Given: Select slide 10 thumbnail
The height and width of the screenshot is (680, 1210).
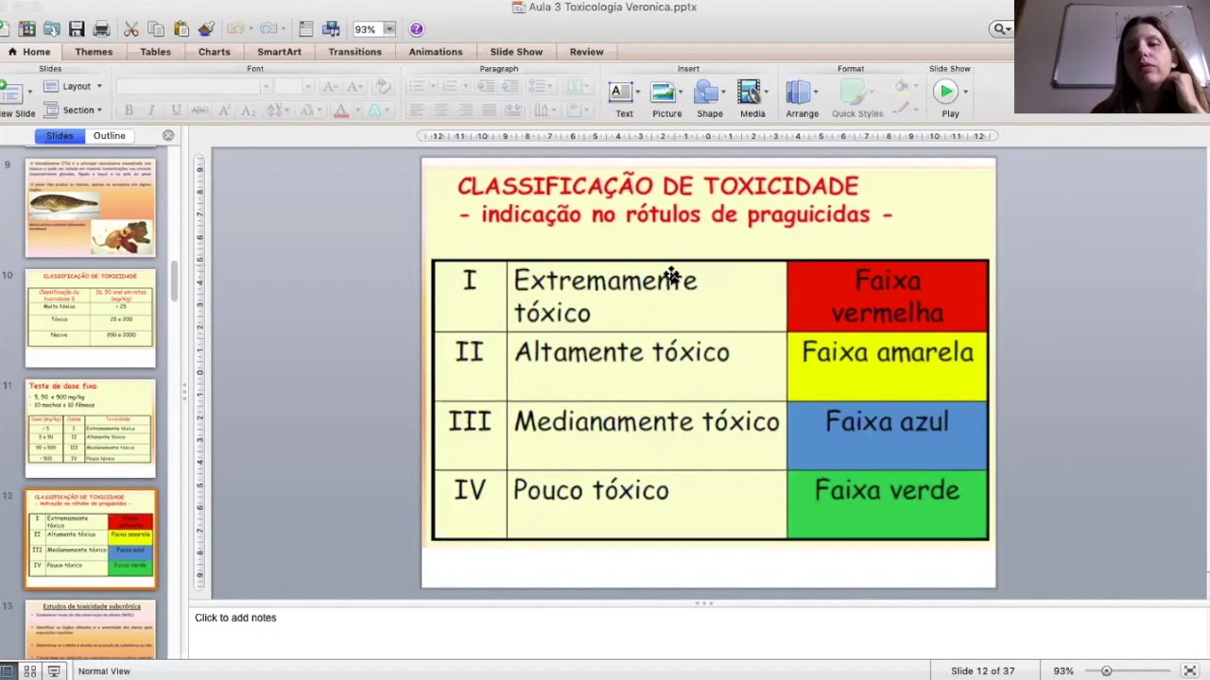Looking at the screenshot, I should pos(91,318).
